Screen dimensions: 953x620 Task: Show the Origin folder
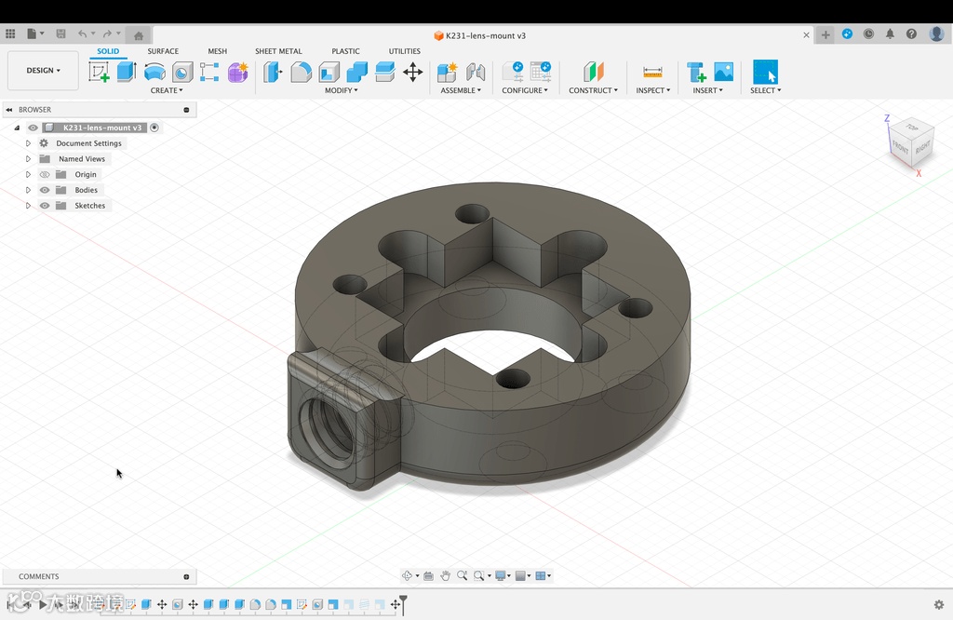click(45, 174)
